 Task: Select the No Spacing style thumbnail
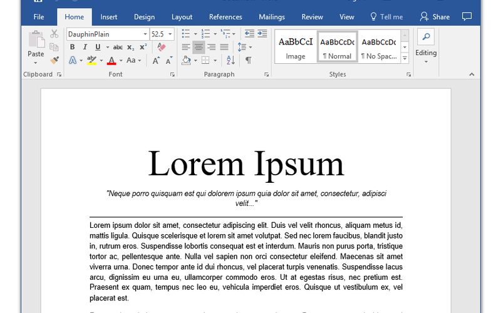point(378,46)
